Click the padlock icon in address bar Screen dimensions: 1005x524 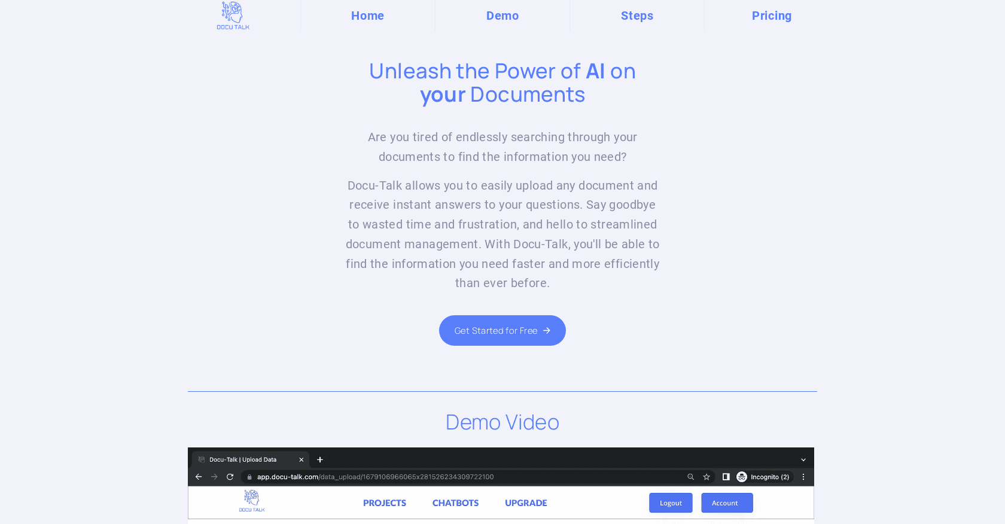[x=249, y=477]
